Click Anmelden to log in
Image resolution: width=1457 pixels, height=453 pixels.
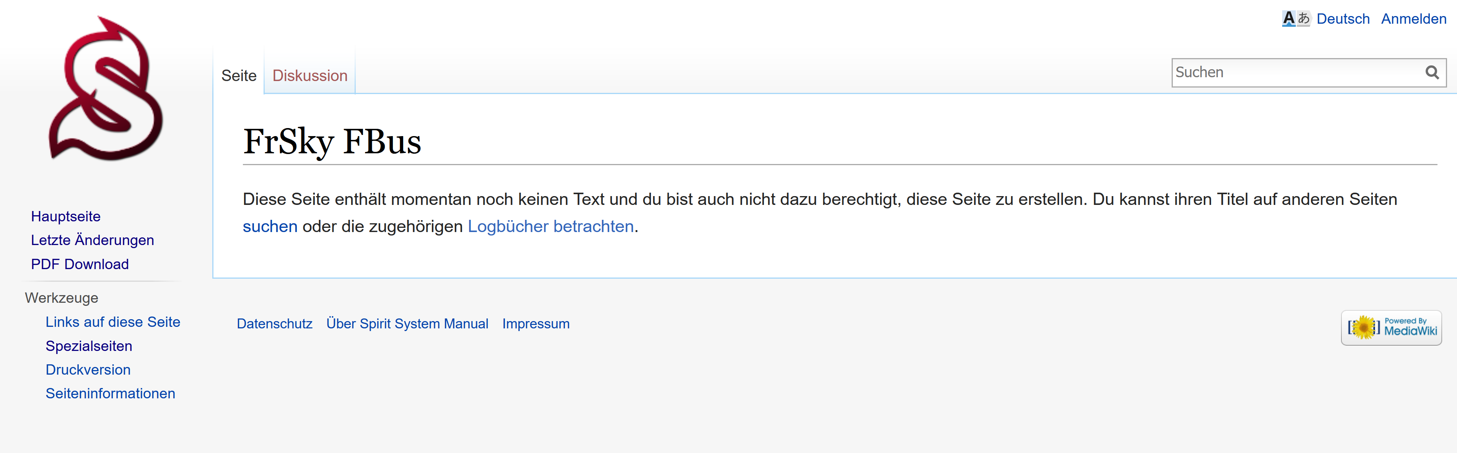coord(1413,19)
